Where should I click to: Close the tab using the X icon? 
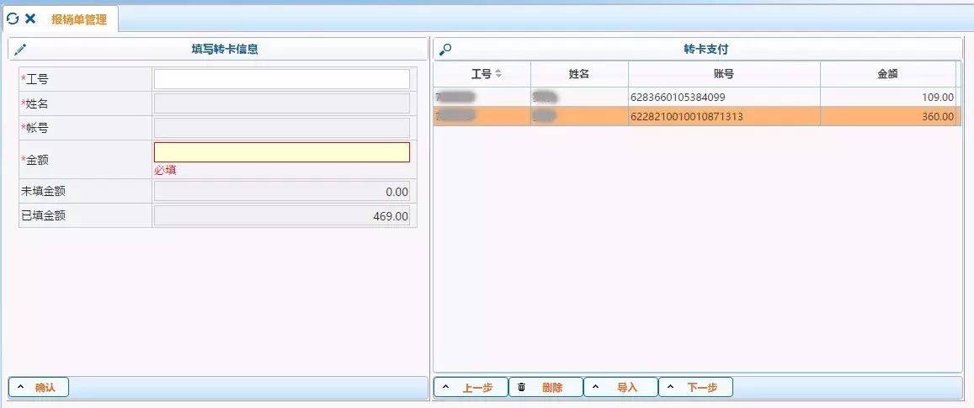30,19
